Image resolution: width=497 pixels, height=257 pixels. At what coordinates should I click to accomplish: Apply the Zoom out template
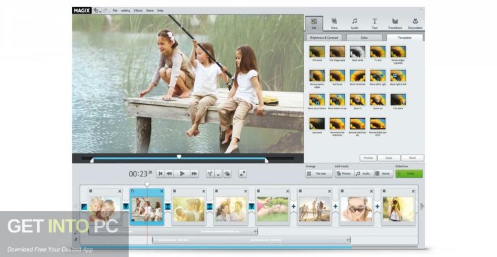378,99
